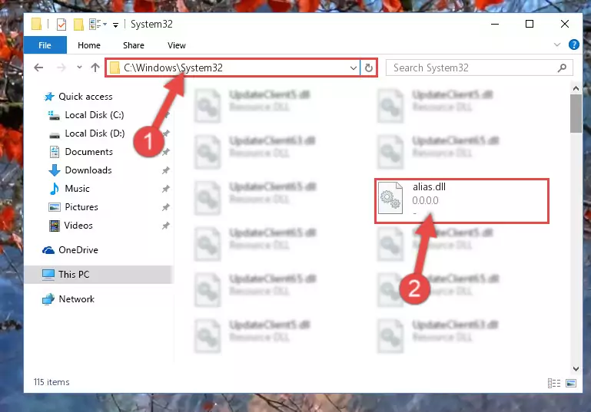Viewport: 591px width, 412px height.
Task: Expand the address bar history dropdown
Action: [354, 68]
